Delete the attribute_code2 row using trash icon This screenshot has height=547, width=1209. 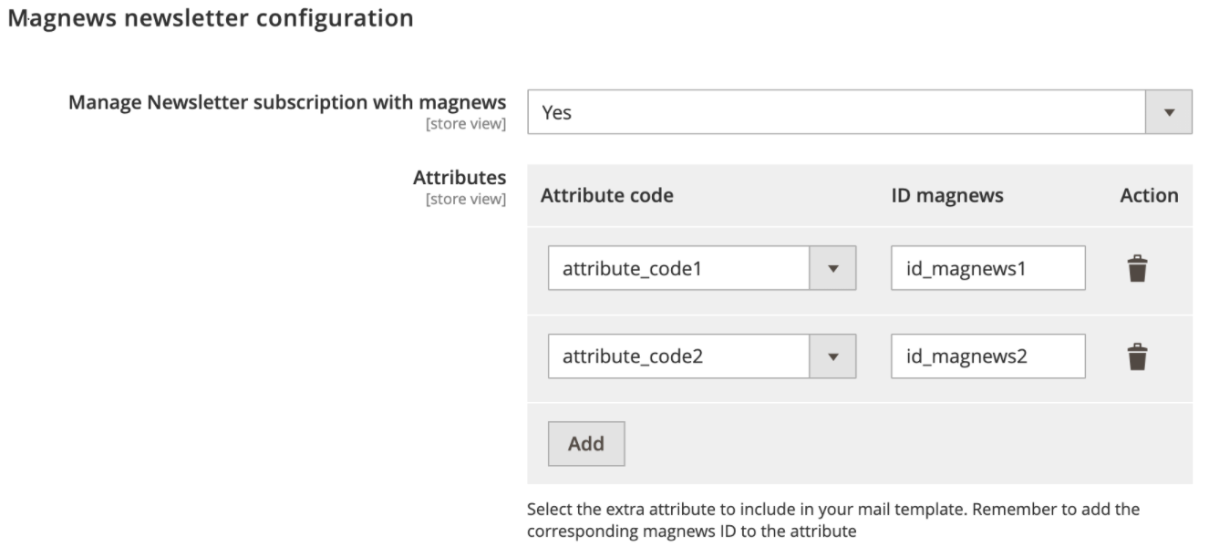1137,356
